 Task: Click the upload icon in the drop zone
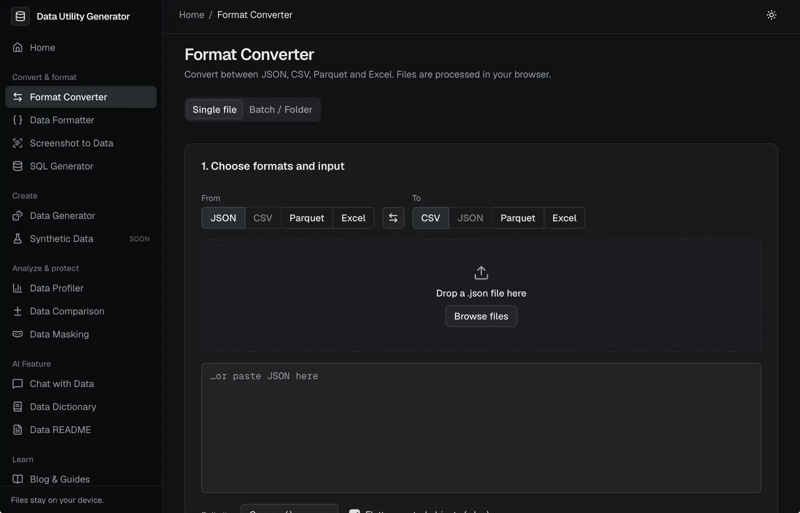(481, 272)
